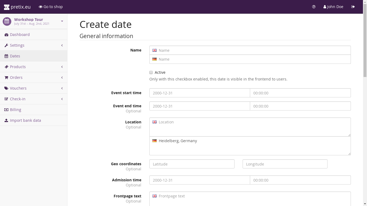Click the Import bank data upload icon
Image resolution: width=367 pixels, height=206 pixels.
6,120
